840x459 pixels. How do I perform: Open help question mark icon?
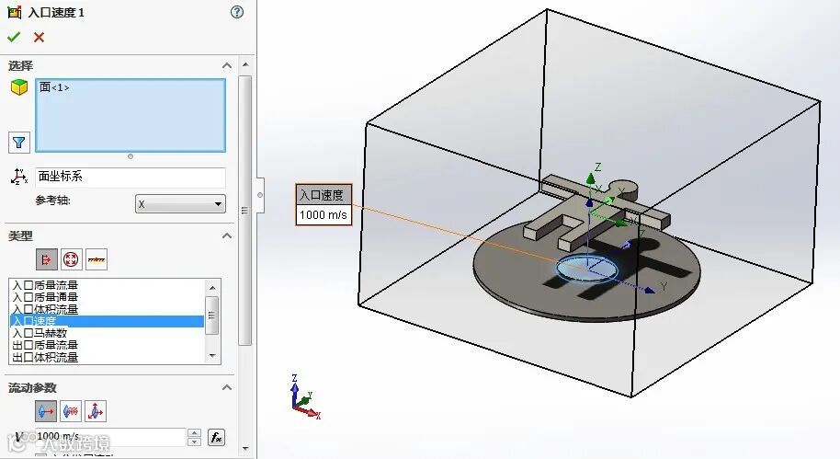237,12
